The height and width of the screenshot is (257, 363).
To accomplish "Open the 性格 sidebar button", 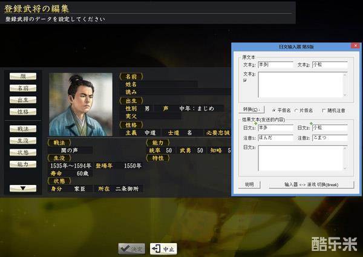I will click(23, 112).
